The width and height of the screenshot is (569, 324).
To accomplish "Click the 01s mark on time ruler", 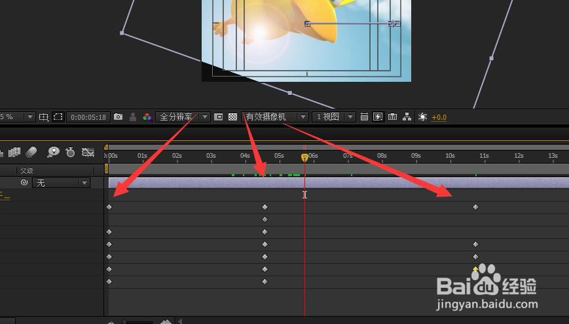I will 142,156.
